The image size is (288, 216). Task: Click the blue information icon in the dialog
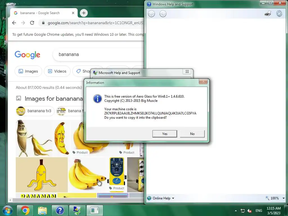(x=98, y=99)
